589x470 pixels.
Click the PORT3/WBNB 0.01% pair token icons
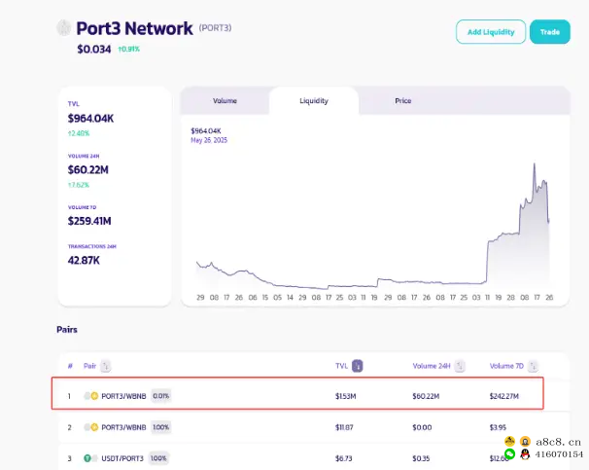pyautogui.click(x=91, y=396)
